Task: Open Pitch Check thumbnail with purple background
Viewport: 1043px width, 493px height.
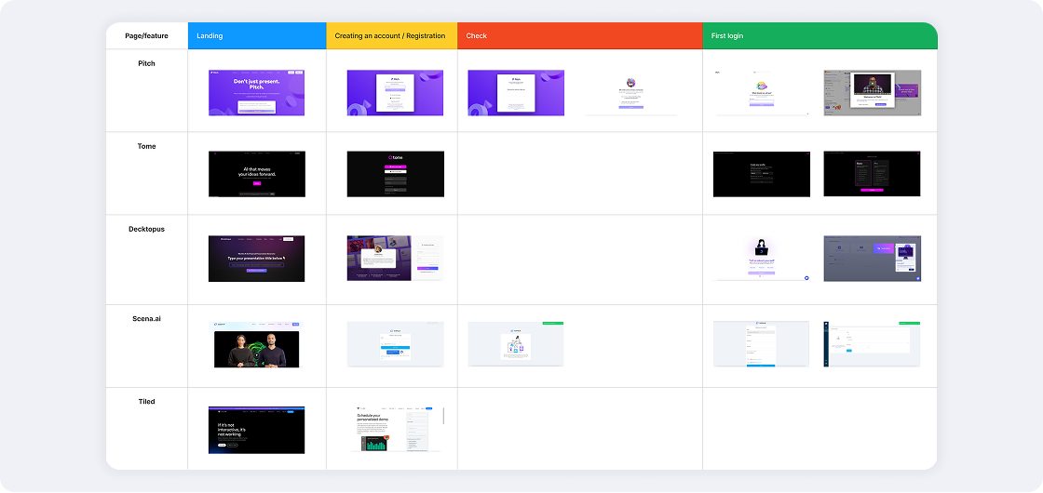Action: tap(516, 92)
